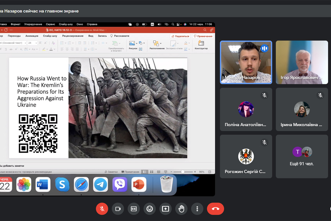The width and height of the screenshot is (331, 221).
Task: Select Микола Назаров video tile
Action: pyautogui.click(x=246, y=62)
